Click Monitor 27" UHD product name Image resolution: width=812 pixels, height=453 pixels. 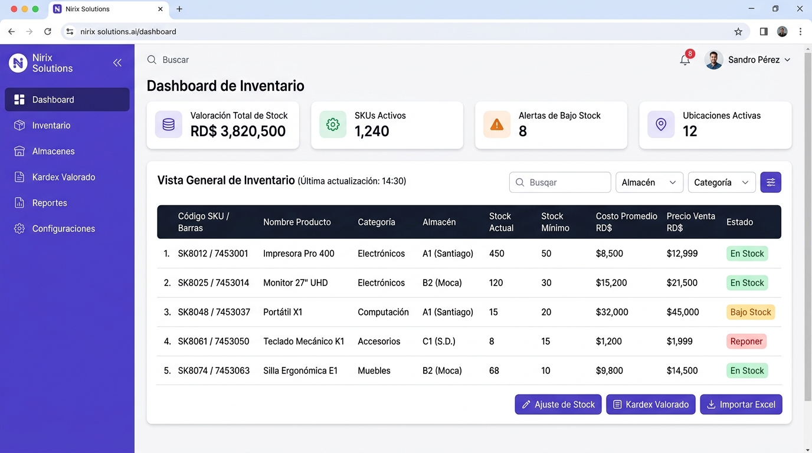click(x=296, y=283)
